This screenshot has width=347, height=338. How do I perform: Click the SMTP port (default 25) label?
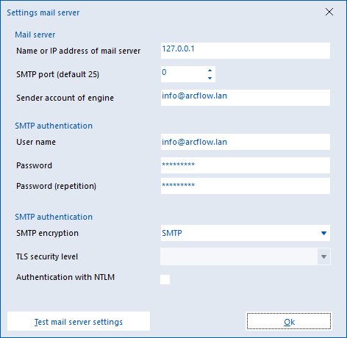57,74
